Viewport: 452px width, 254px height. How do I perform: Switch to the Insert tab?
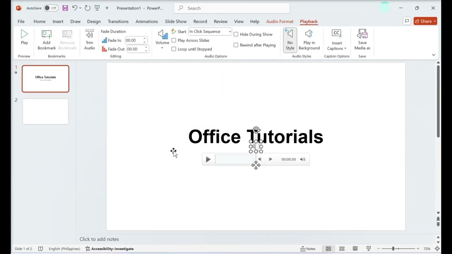click(x=58, y=21)
